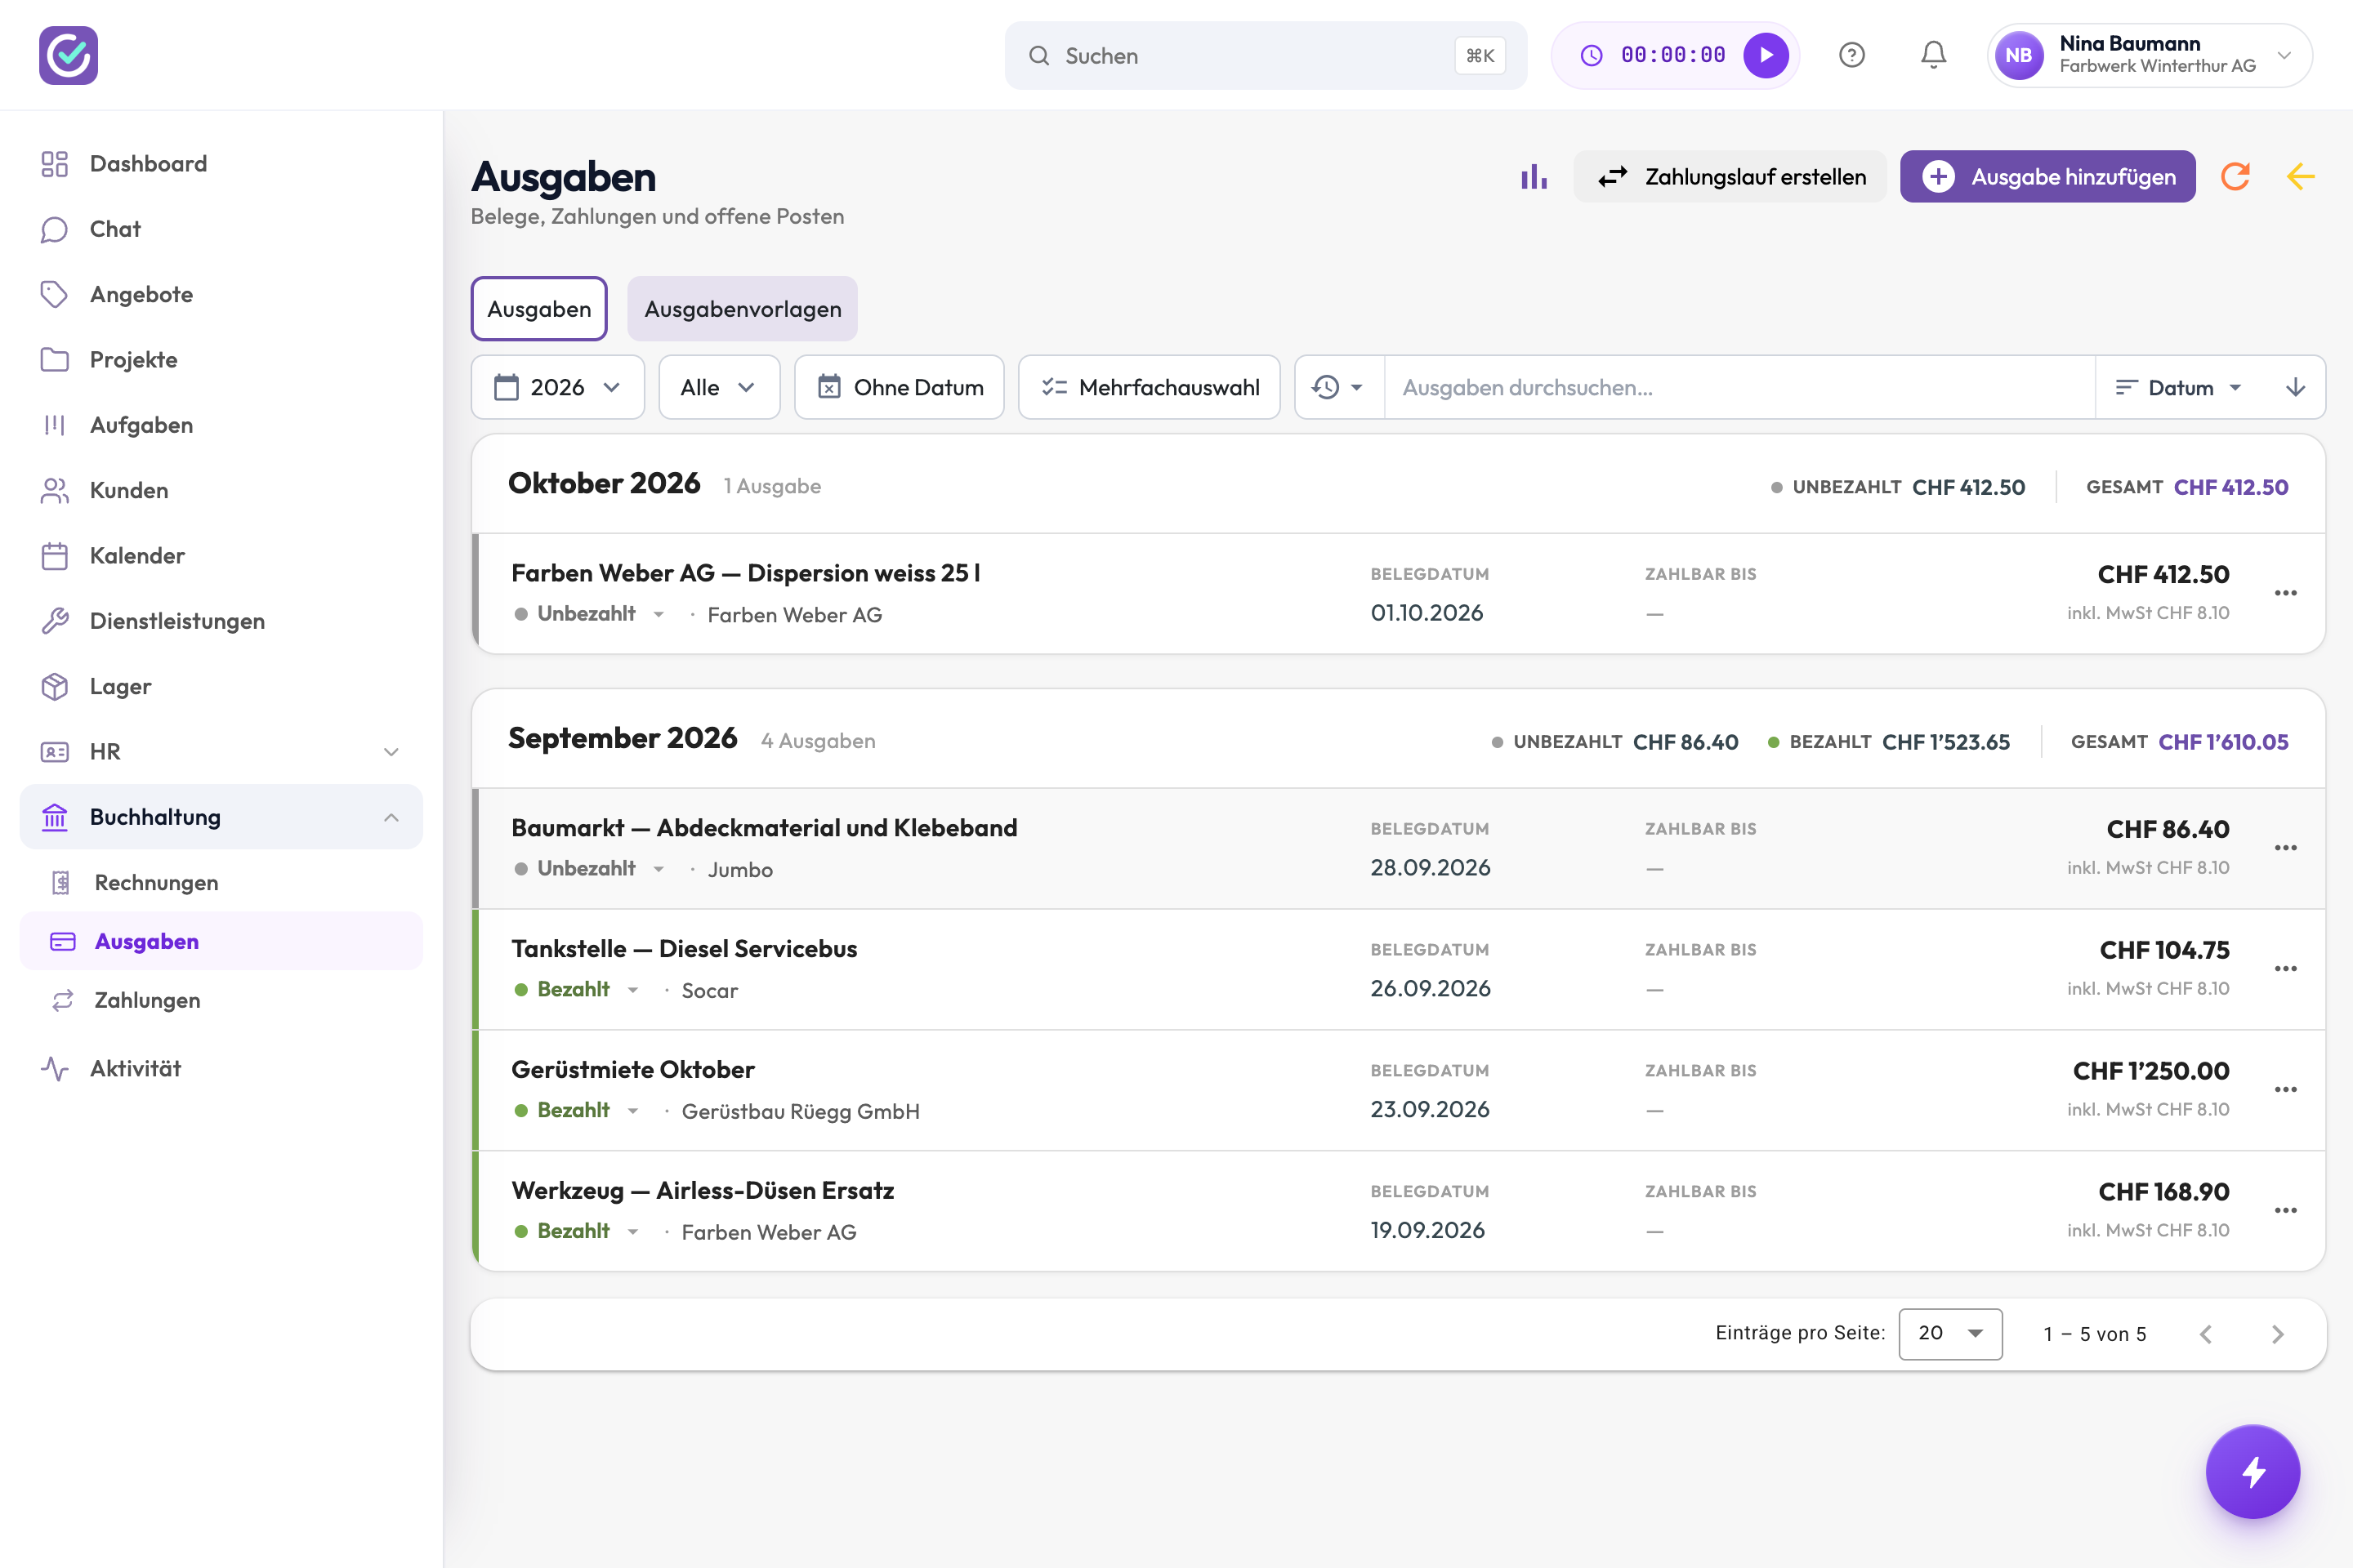Screen dimensions: 2353x1568
Task: Select the Ausgaben tab
Action: [539, 309]
